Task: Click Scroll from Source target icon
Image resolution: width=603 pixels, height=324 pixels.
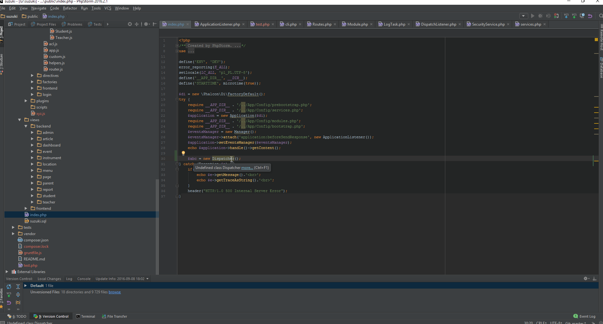Action: coord(130,24)
